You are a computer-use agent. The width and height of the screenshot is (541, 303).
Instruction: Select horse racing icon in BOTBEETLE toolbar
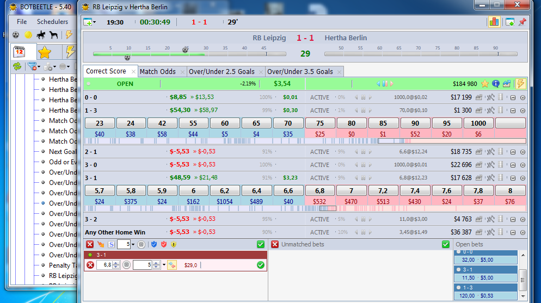tap(41, 35)
